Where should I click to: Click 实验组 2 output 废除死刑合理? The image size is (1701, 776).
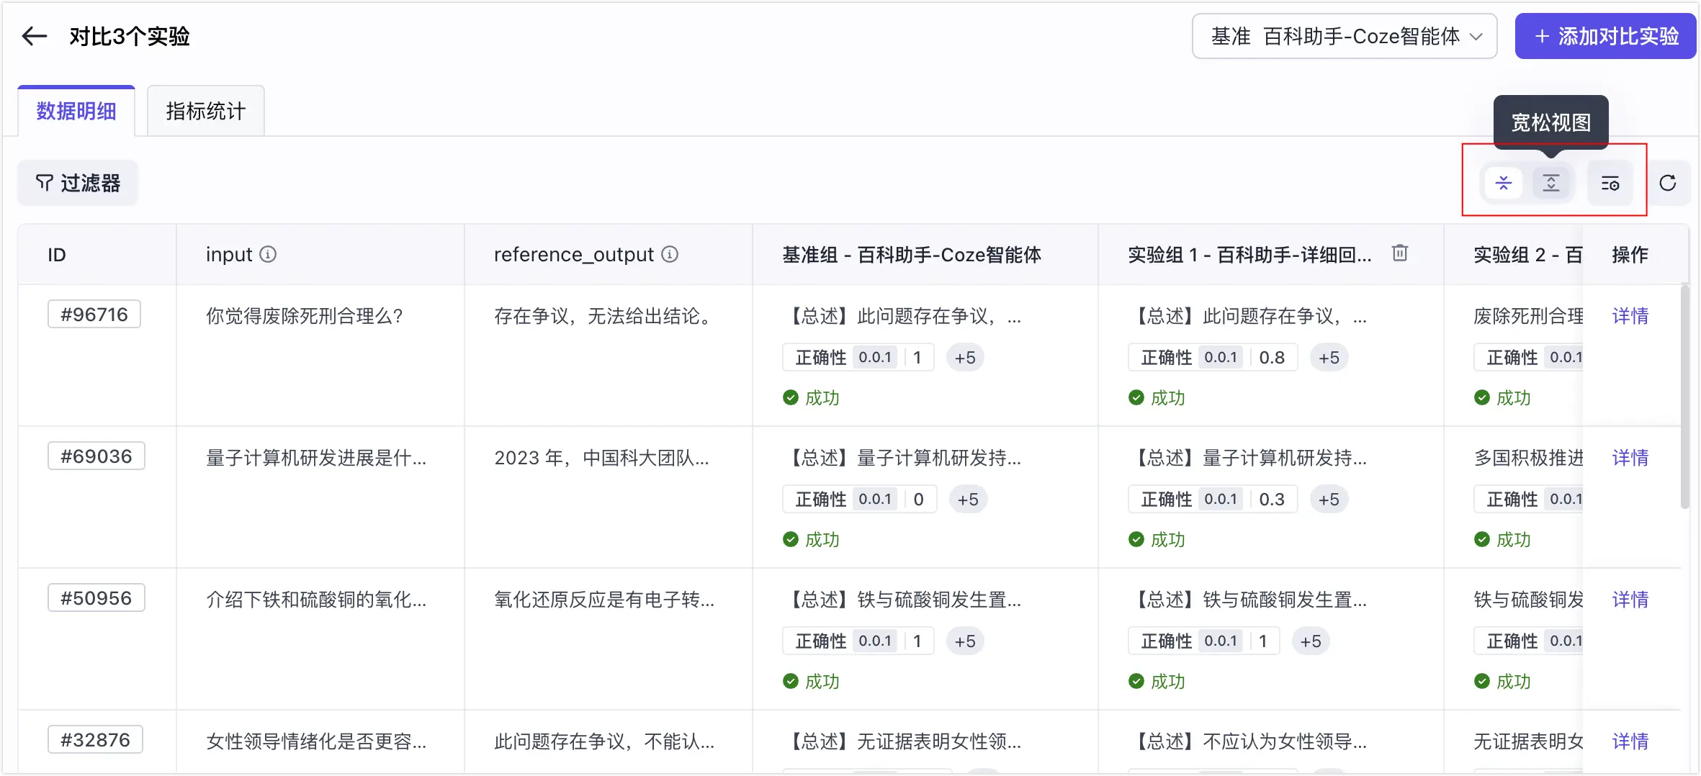pyautogui.click(x=1528, y=315)
